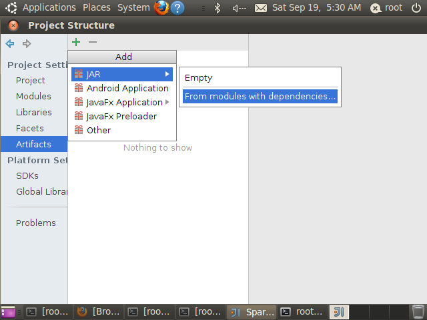
Task: Click the minus Remove artifact icon
Action: 93,42
